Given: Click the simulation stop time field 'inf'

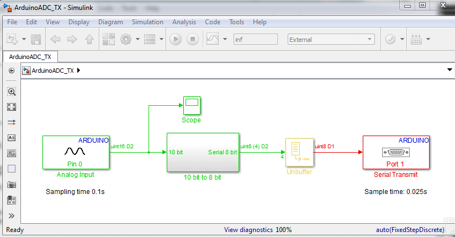Looking at the screenshot, I should 255,39.
